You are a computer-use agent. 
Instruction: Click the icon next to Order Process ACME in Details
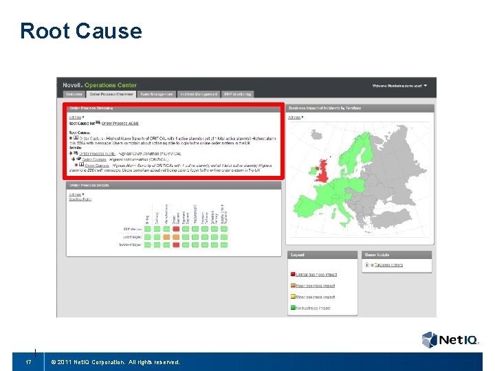pos(76,153)
